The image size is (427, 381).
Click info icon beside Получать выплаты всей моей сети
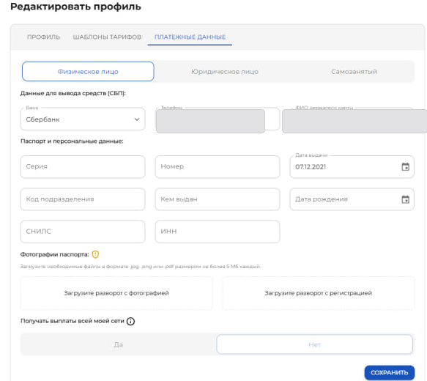130,322
